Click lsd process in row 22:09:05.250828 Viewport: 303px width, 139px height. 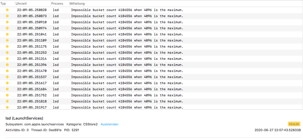pyautogui.click(x=56, y=10)
